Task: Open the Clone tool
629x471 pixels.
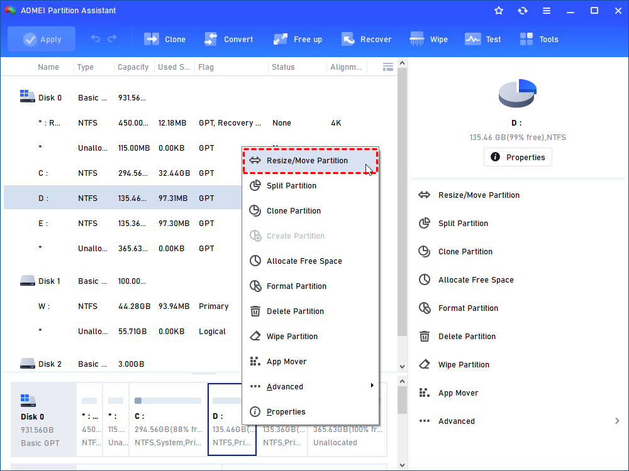Action: [x=165, y=39]
